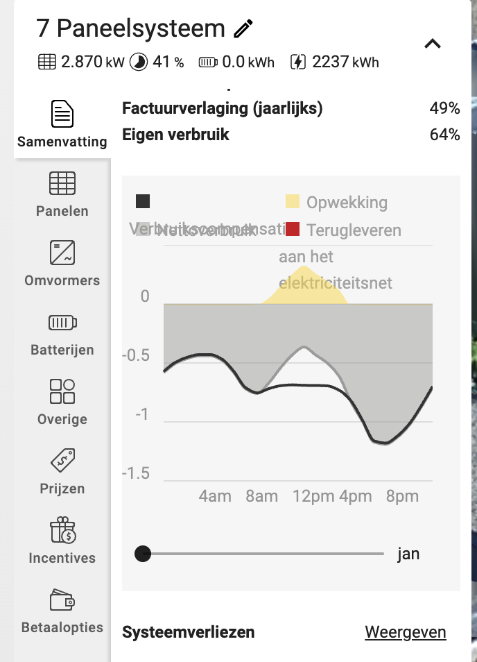Screen dimensions: 477x662
Task: Toggle the dark Nettoverbruik legend swatch
Action: [x=143, y=201]
